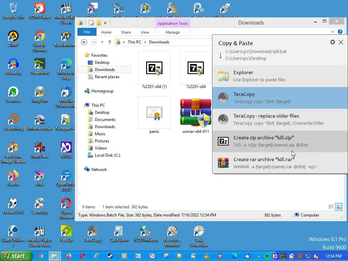Click This PC in address bar
Screen dimensions: 348x261
tap(134, 42)
